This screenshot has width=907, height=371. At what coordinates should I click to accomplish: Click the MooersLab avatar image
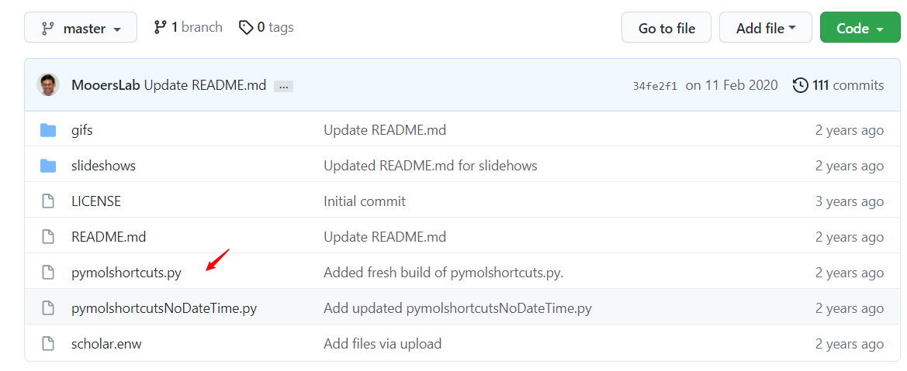coord(48,85)
